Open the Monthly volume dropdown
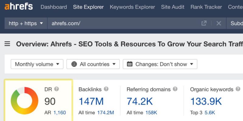 [x=37, y=64]
